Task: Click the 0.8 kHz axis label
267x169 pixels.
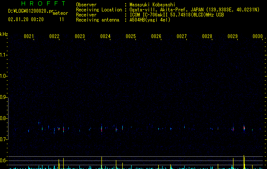Action: pos(3,118)
